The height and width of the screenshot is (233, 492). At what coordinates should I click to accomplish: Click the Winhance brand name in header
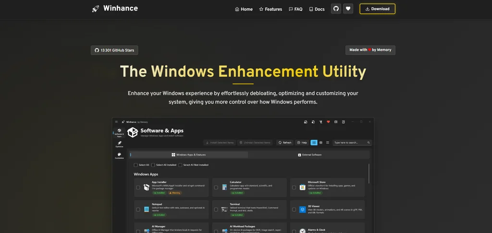click(x=121, y=9)
